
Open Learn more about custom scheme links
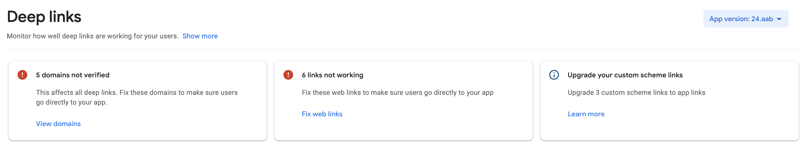[x=586, y=114]
